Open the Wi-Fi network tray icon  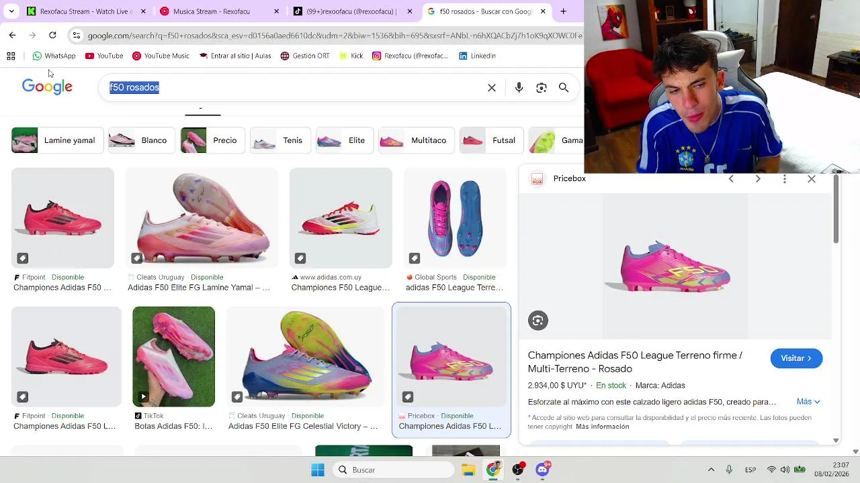771,470
